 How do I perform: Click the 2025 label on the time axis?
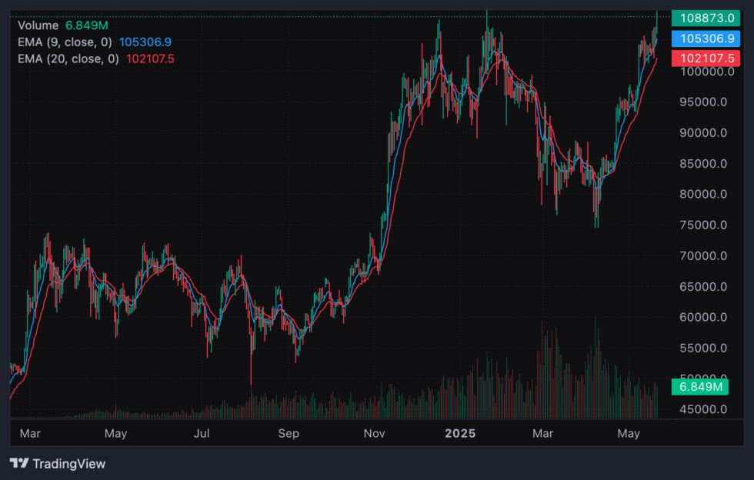(460, 434)
